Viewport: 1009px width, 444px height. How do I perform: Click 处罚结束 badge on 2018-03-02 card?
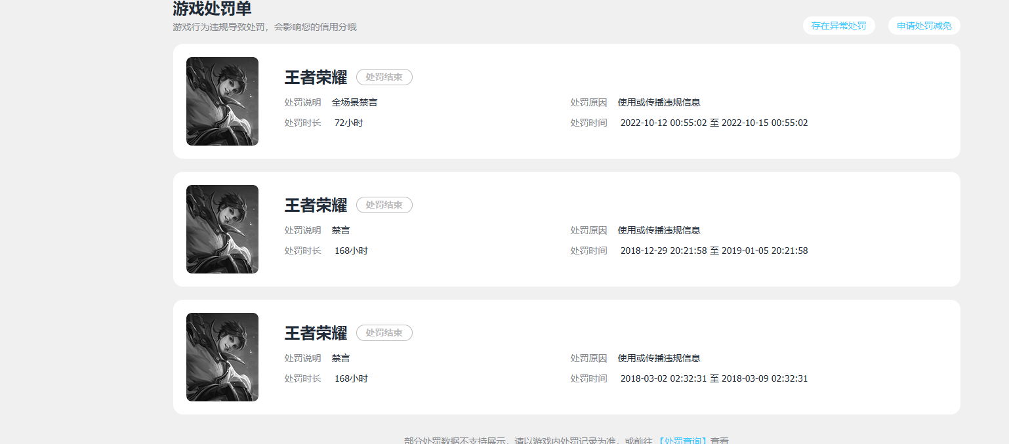384,333
